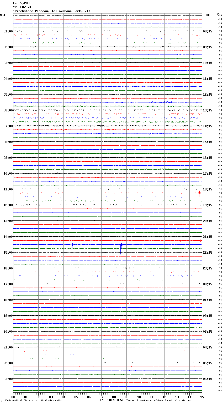Click the Pitchstone Plateau, Yellowstone Park location title
223x404 pixels.
(x=51, y=11)
